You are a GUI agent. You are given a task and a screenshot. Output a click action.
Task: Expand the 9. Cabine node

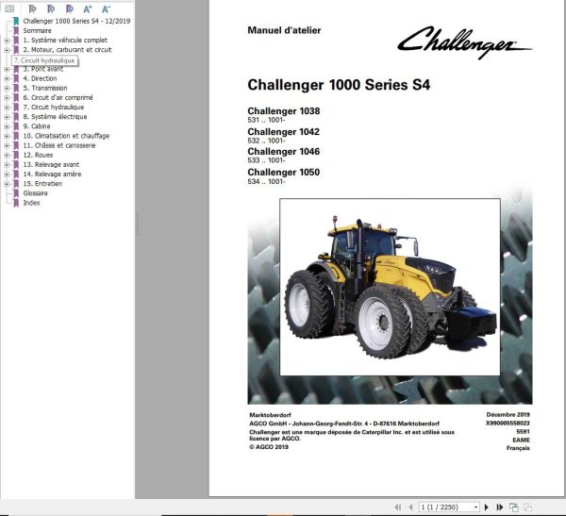tap(7, 126)
